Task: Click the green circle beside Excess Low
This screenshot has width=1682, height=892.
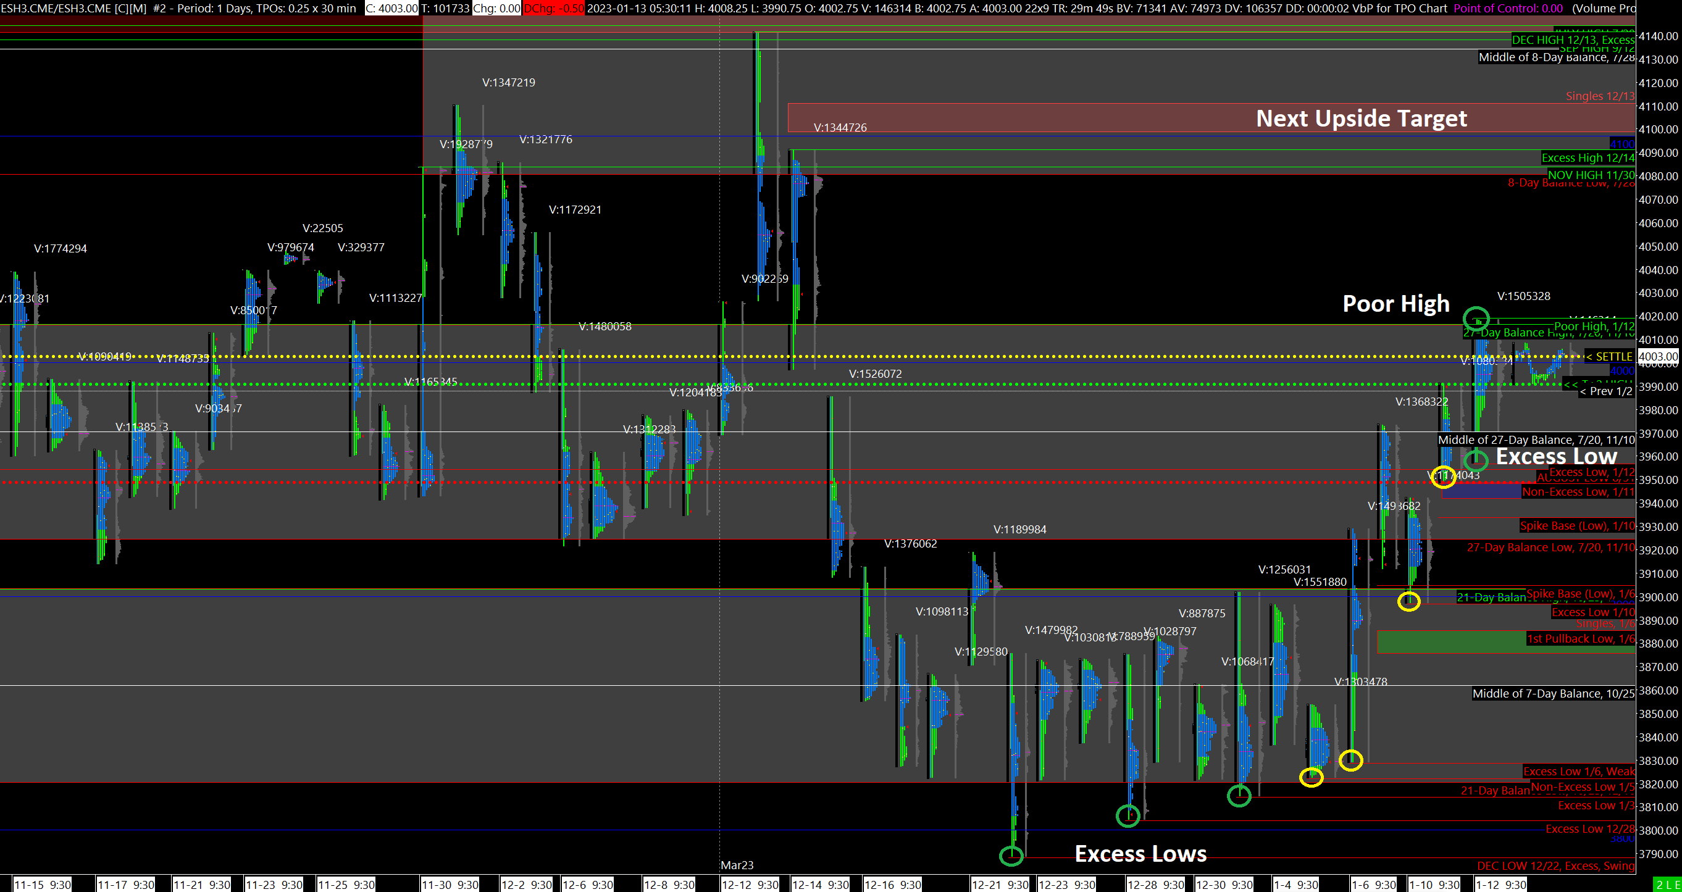Action: click(x=1476, y=461)
